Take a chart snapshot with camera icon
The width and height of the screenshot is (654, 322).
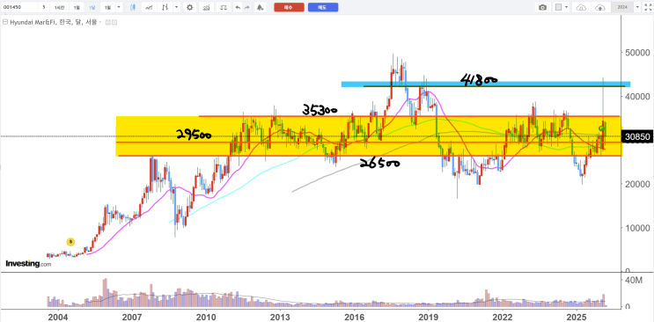(542, 7)
